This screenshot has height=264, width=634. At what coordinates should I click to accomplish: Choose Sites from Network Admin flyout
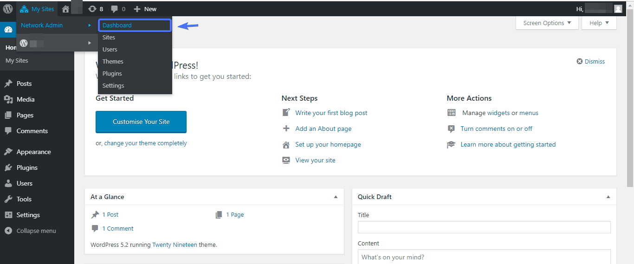click(109, 37)
